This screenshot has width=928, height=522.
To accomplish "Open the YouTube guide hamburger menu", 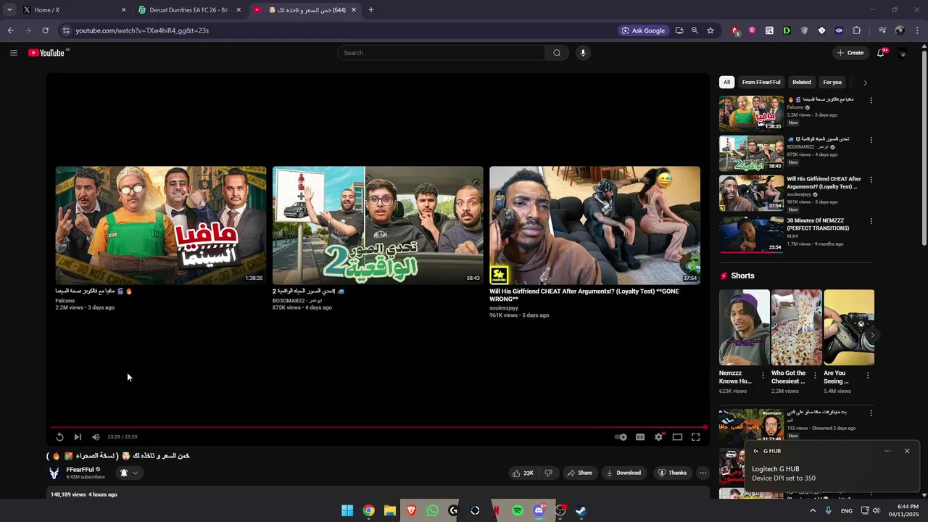I will 14,53.
